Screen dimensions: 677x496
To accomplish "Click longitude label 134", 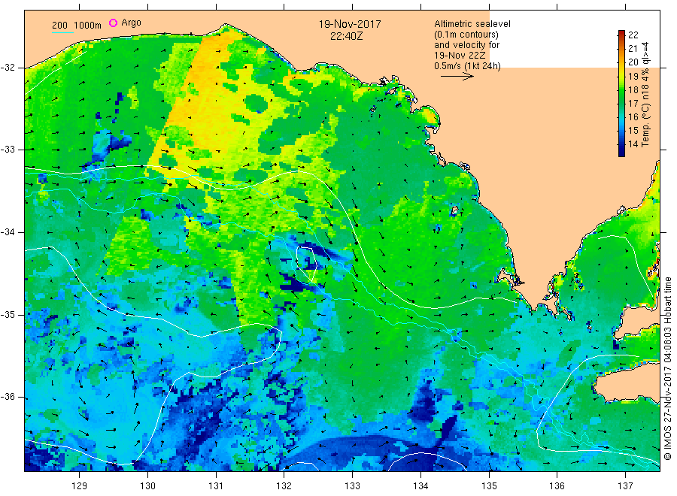I will click(x=420, y=486).
